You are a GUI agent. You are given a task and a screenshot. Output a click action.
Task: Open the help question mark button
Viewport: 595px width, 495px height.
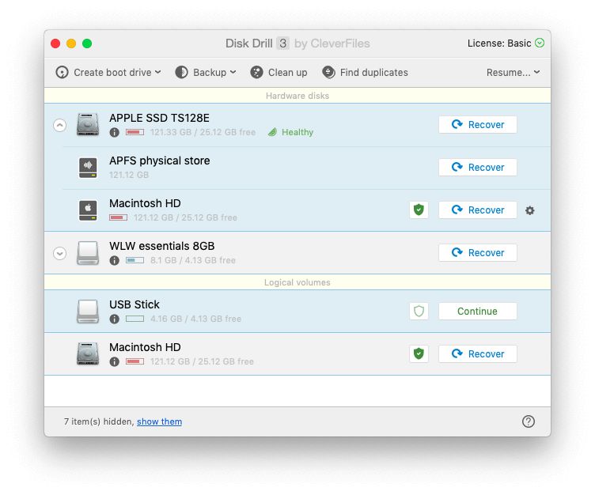click(x=529, y=421)
